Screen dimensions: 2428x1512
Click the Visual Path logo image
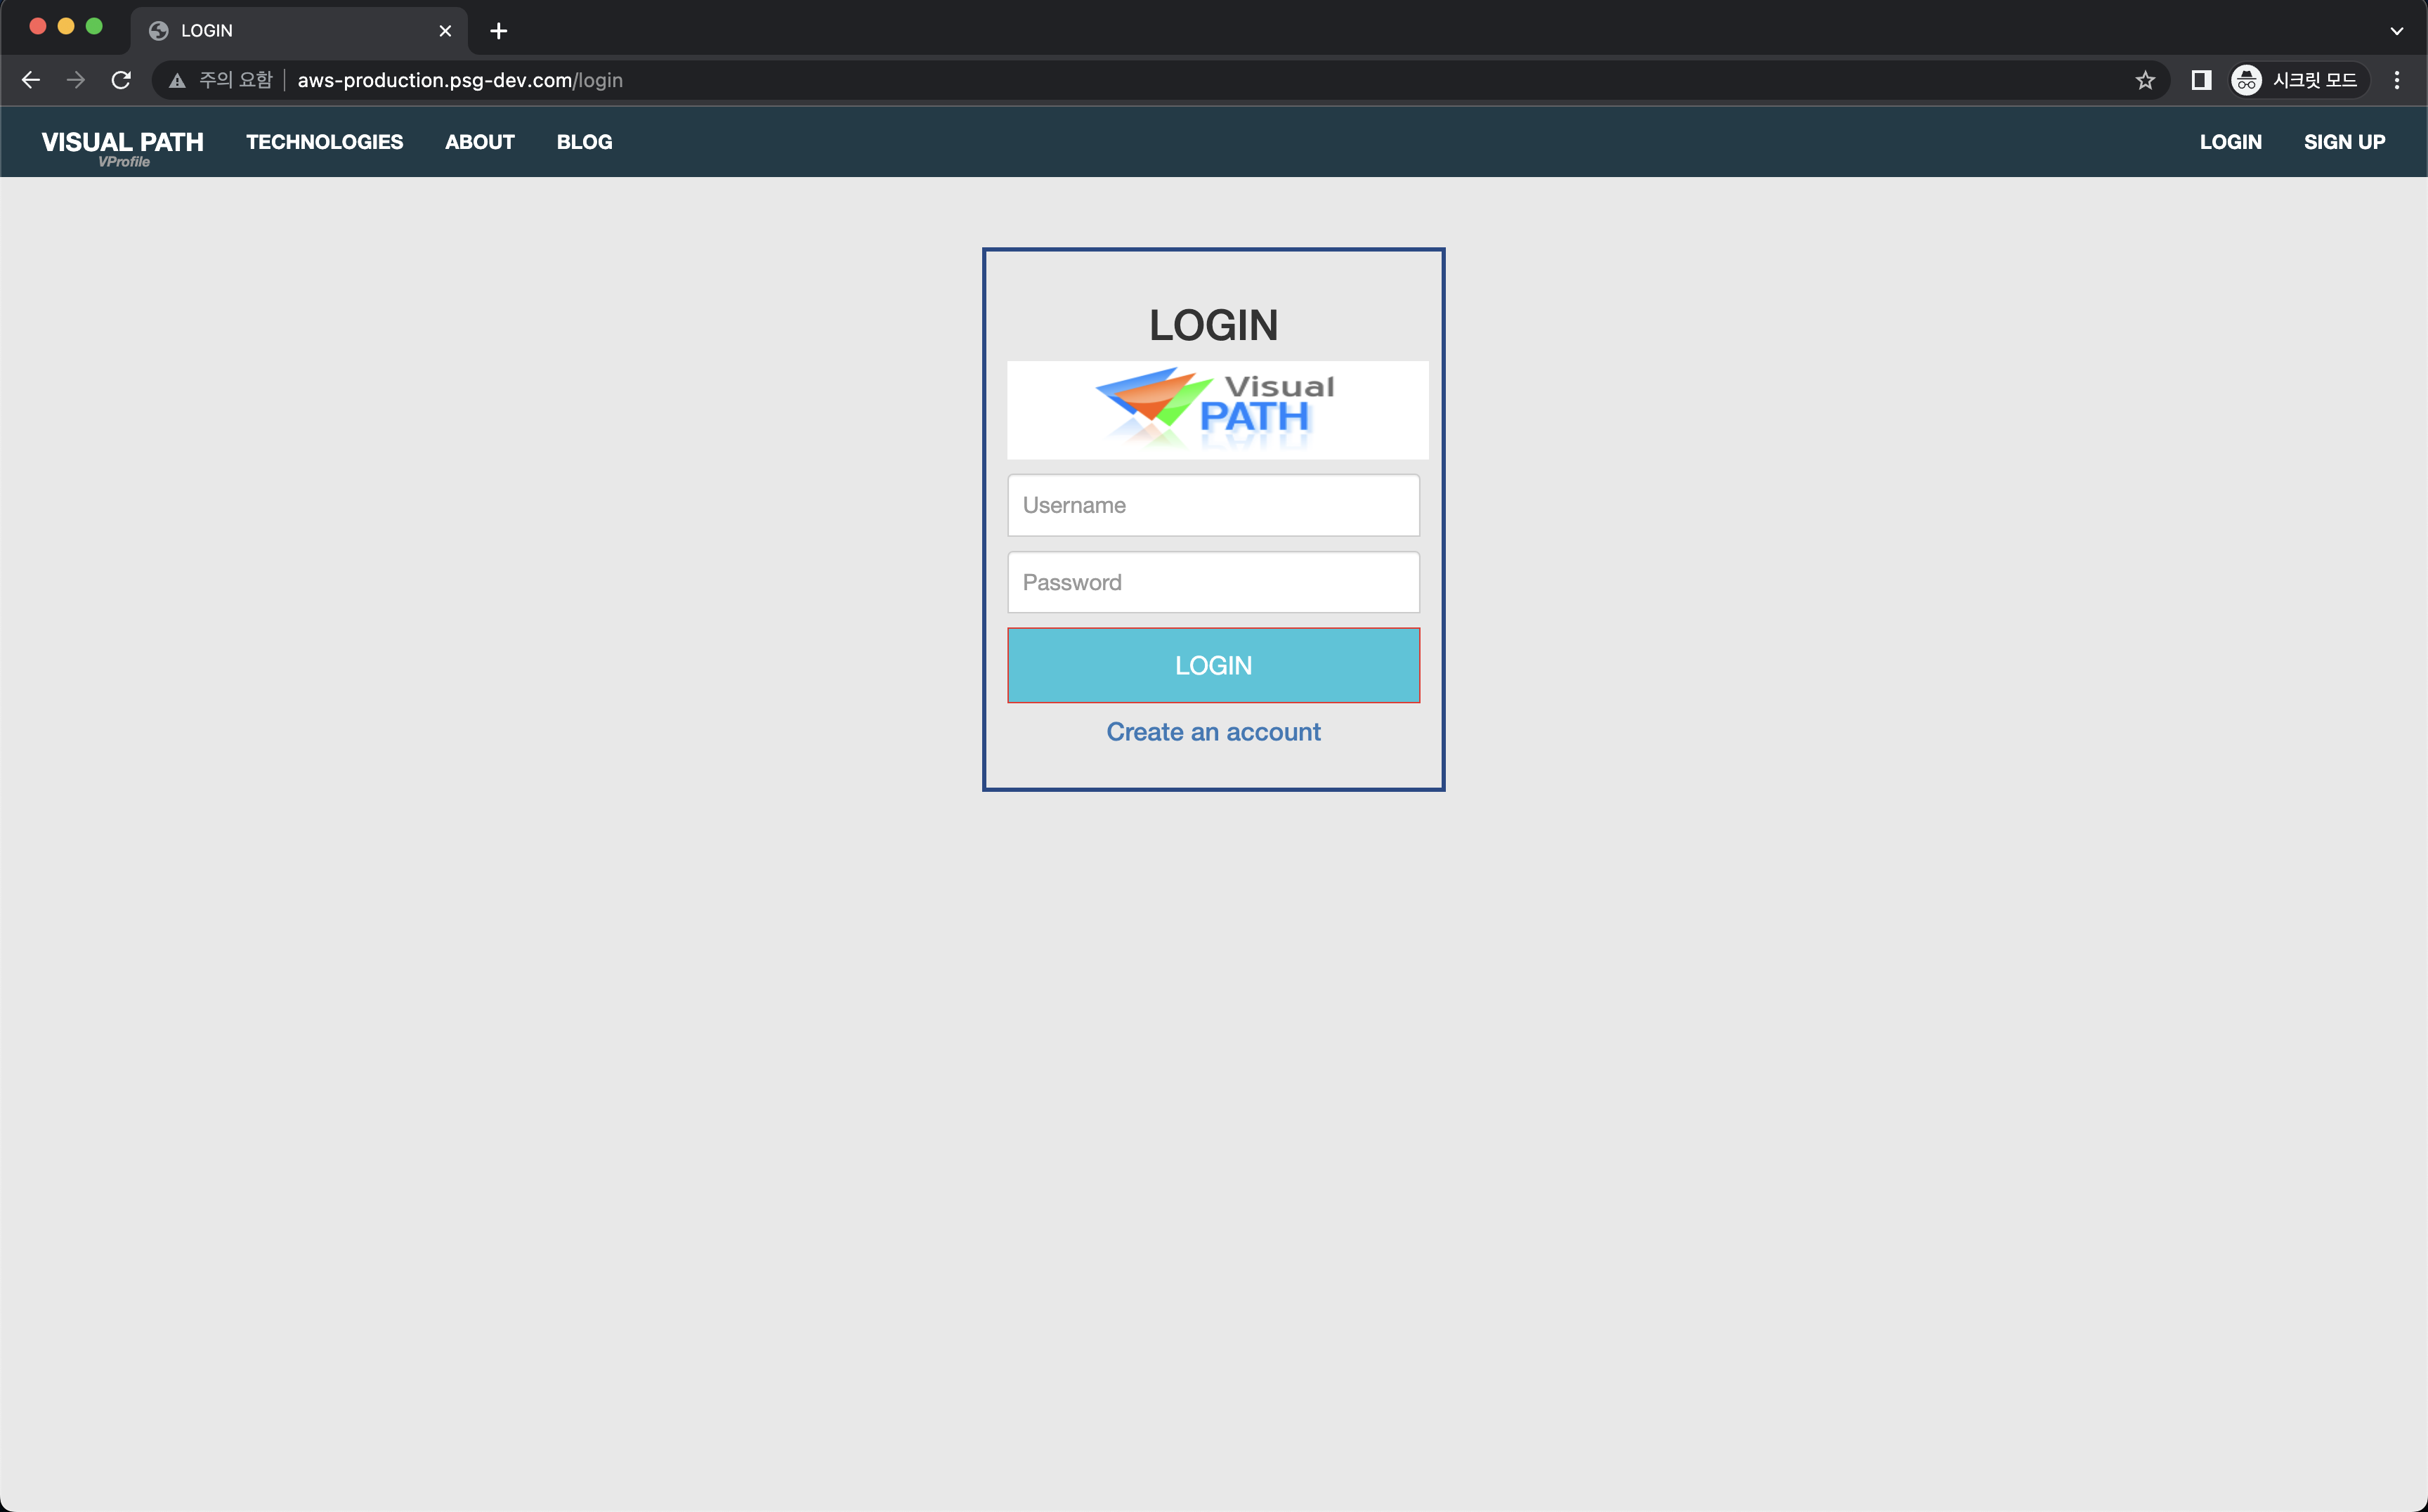coord(1217,410)
